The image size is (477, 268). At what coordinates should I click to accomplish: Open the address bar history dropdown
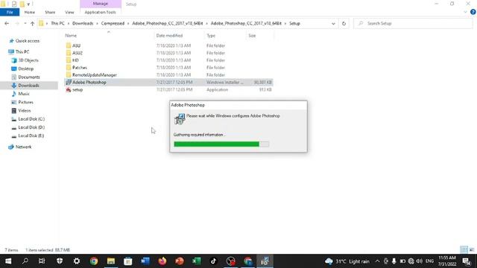point(333,23)
